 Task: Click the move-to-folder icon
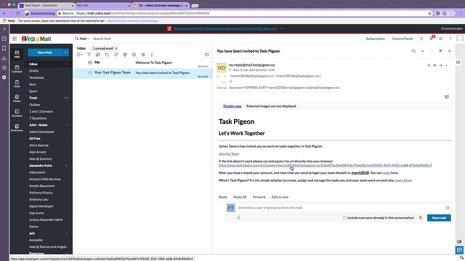click(107, 54)
